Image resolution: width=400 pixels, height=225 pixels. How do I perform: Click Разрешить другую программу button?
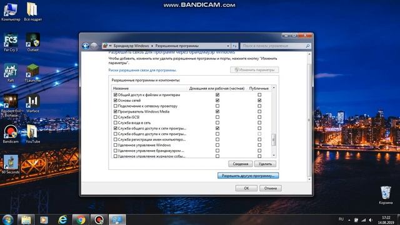[248, 176]
